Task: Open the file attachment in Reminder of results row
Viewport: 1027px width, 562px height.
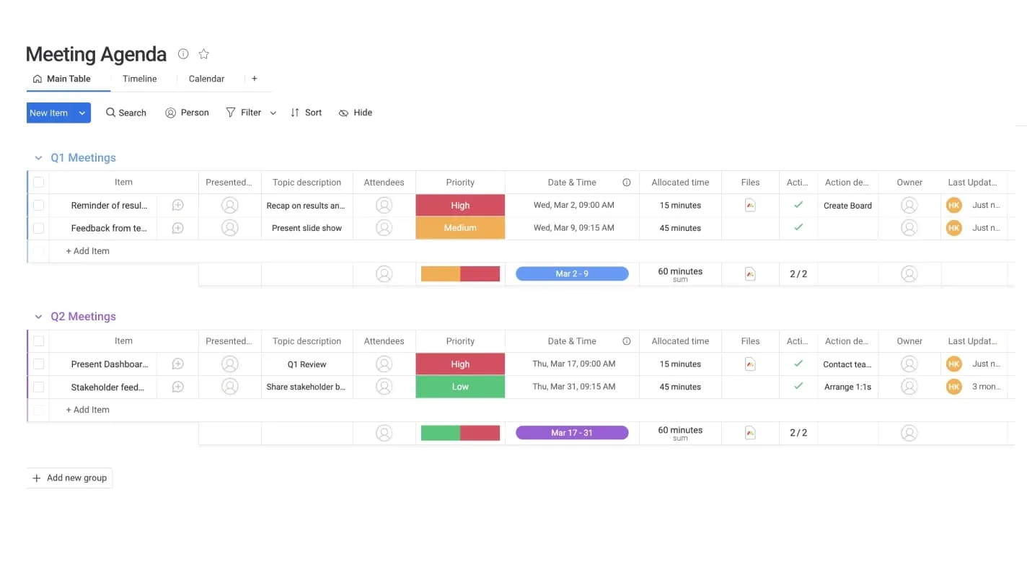Action: pyautogui.click(x=750, y=205)
